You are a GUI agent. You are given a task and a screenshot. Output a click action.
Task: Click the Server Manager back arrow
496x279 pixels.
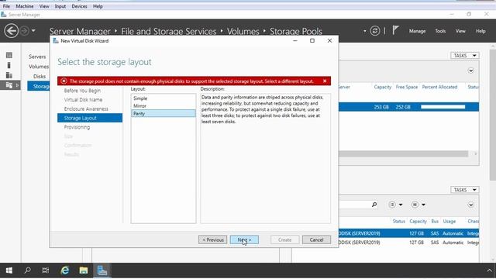(12, 31)
